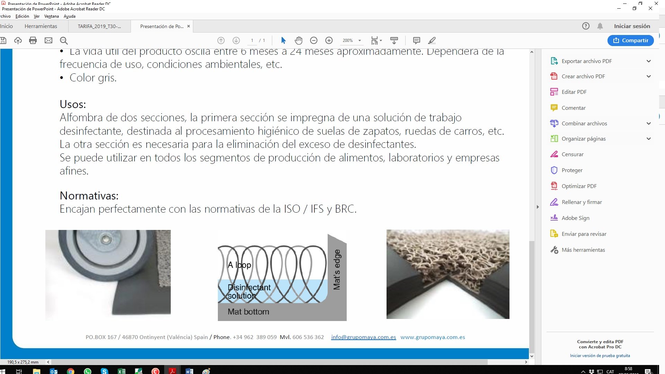Expand Exportar archivo PDF options
This screenshot has width=665, height=374.
click(x=648, y=61)
